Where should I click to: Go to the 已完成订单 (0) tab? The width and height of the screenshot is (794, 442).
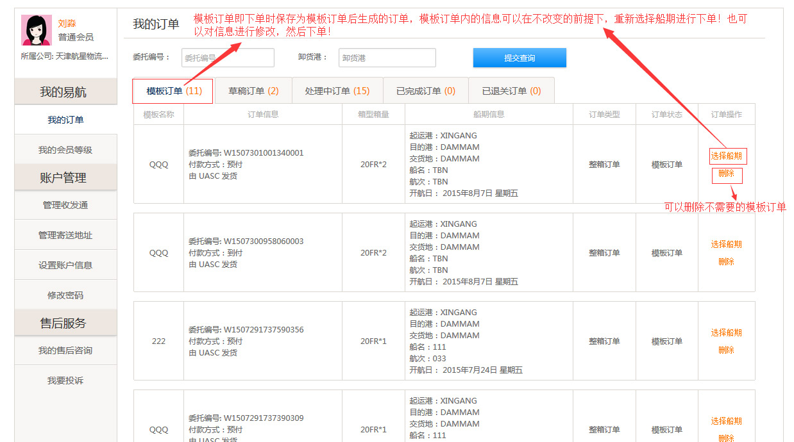[x=425, y=91]
